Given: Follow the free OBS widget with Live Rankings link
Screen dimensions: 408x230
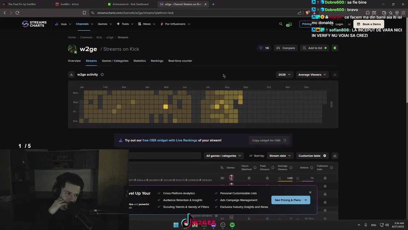Looking at the screenshot, I should (x=170, y=140).
